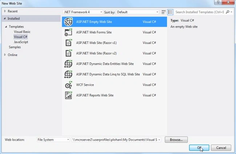This screenshot has width=236, height=154.
Task: Open the .NET Framework 4 dropdown
Action: coord(83,12)
